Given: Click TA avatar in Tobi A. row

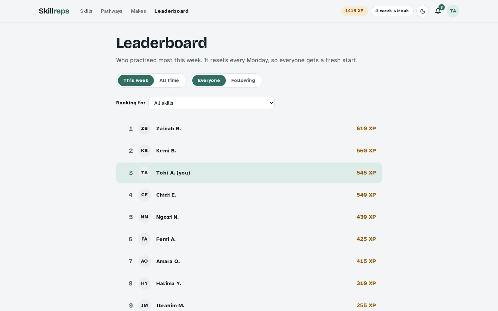Looking at the screenshot, I should click(145, 173).
